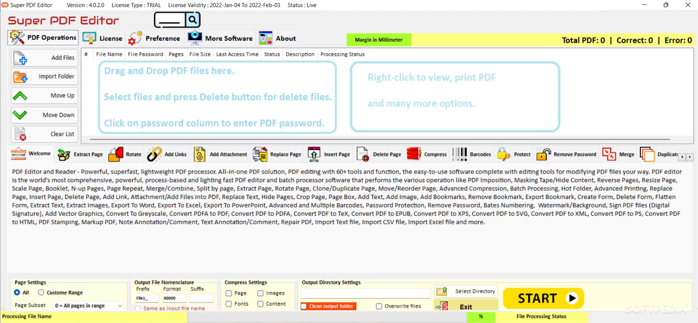This screenshot has height=323, width=698.
Task: Click the Prefix input field
Action: [147, 298]
